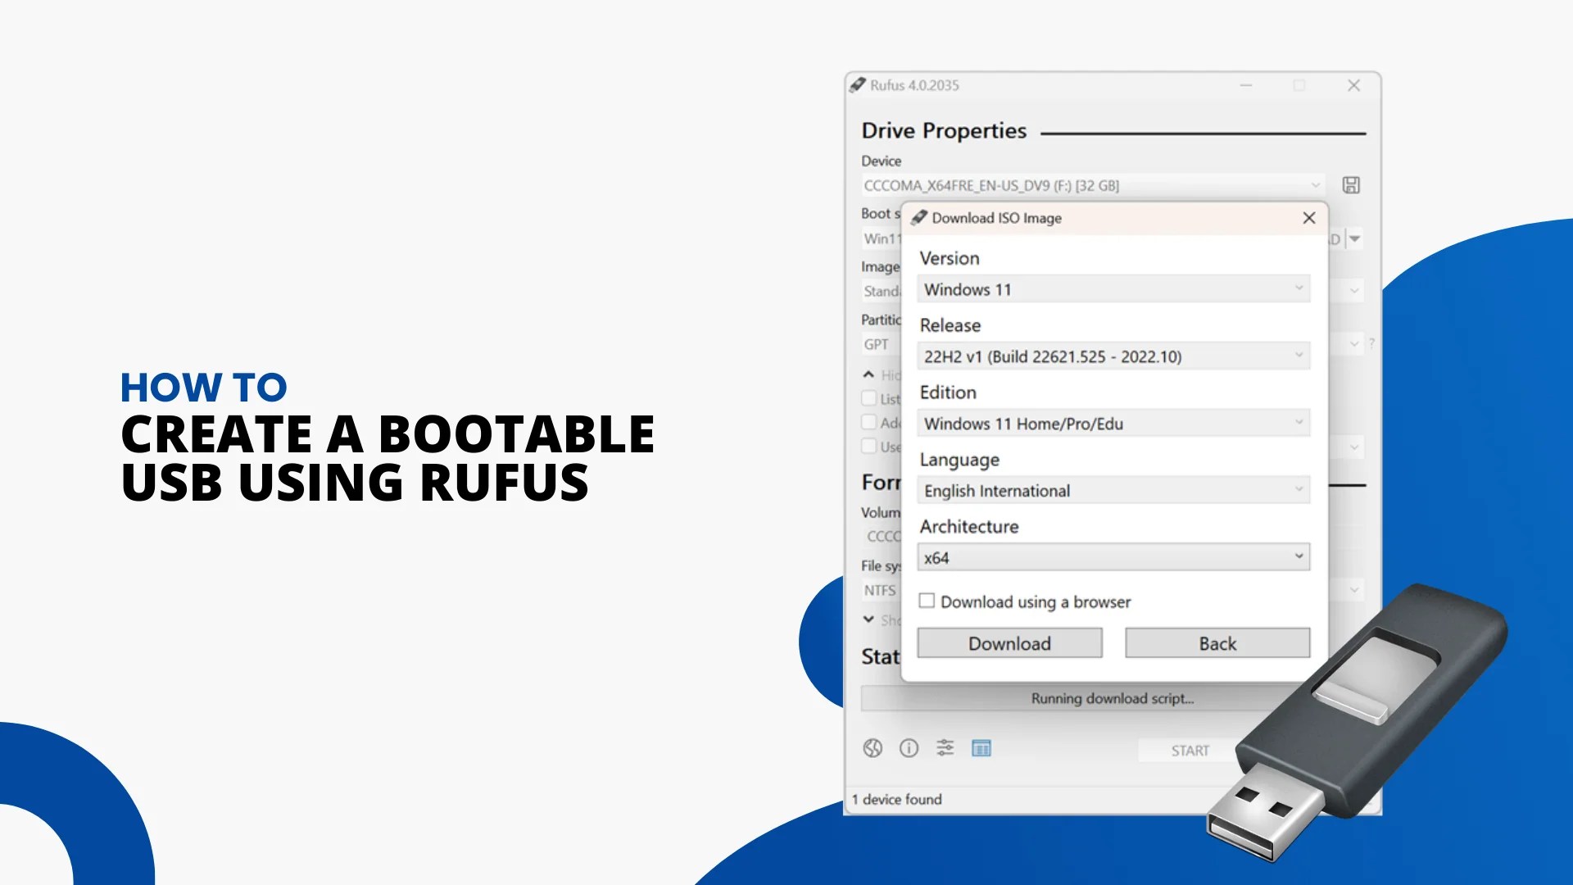The width and height of the screenshot is (1573, 885).
Task: Open the Release dropdown showing 22H2 v1
Action: (1112, 356)
